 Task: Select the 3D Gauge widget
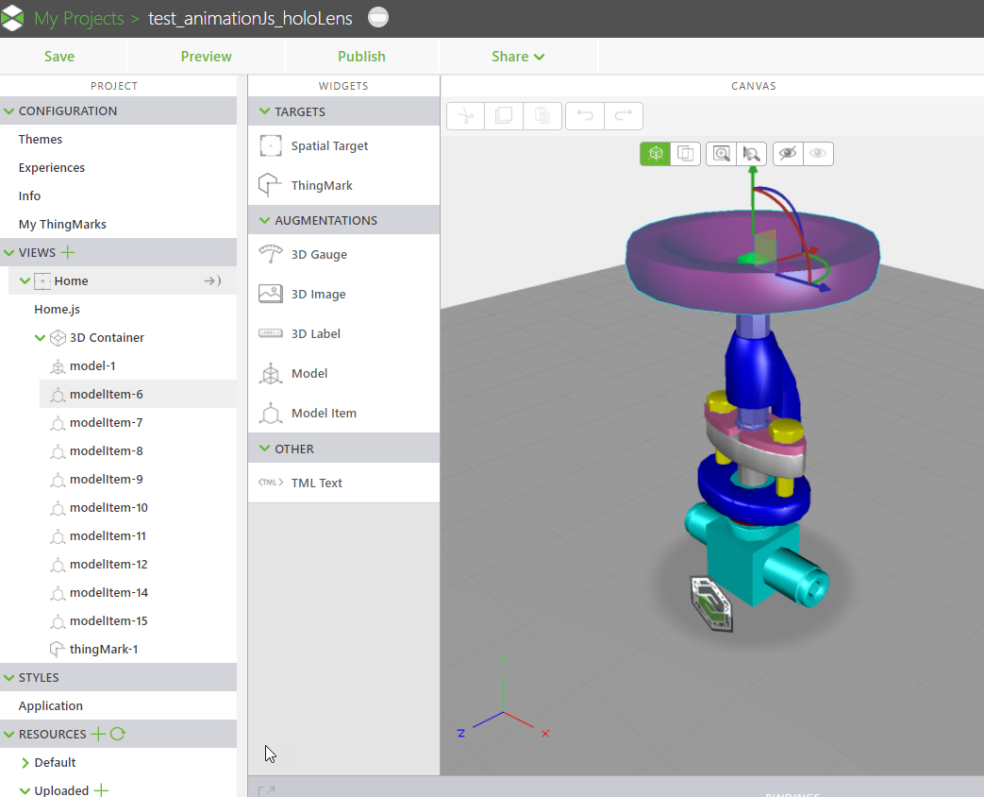(x=319, y=254)
